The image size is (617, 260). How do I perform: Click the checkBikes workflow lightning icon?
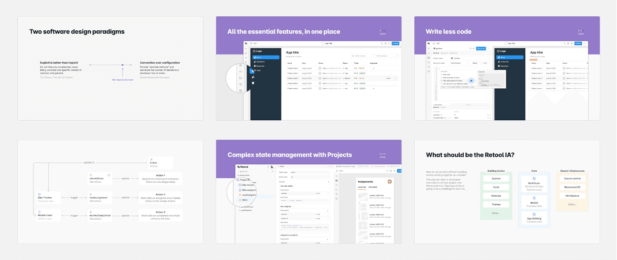coord(91,175)
